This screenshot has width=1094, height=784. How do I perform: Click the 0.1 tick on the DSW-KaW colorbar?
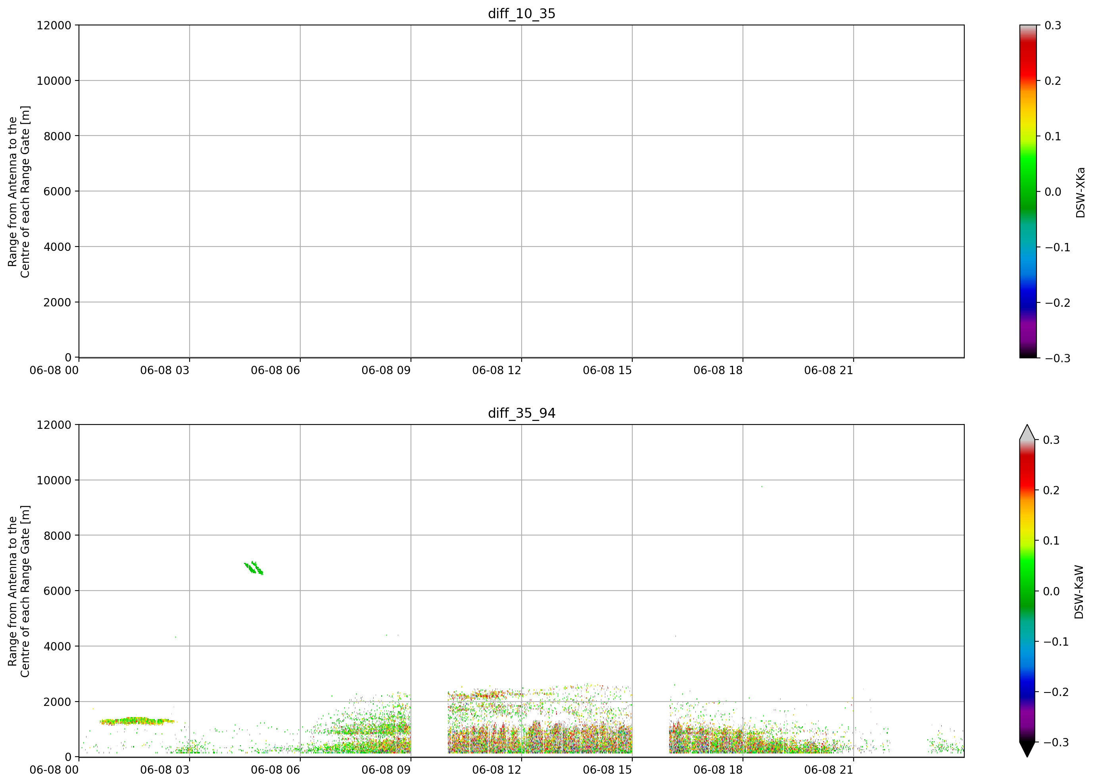click(x=1052, y=540)
